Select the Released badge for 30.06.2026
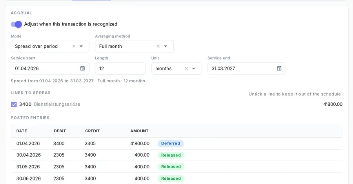The image size is (353, 184). point(171,179)
